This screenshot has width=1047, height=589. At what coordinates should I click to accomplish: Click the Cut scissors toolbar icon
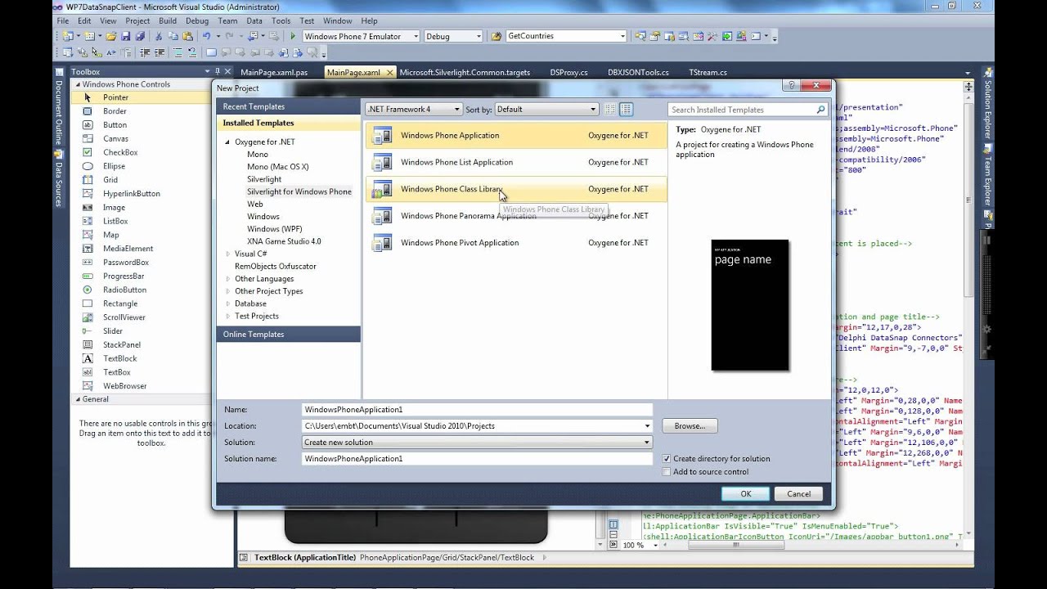coord(159,36)
